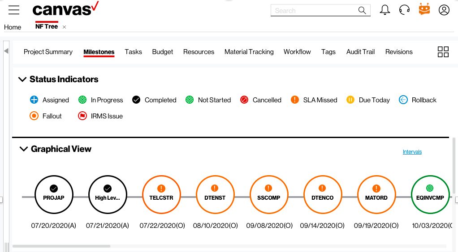Open the Workflow tab

pos(297,52)
